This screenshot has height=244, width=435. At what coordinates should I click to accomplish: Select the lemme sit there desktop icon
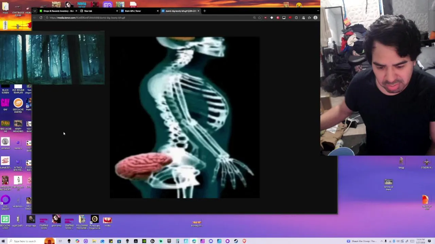pyautogui.click(x=388, y=184)
